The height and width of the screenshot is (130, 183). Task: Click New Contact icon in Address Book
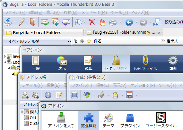click(x=25, y=95)
